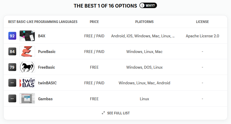Image resolution: width=231 pixels, height=124 pixels.
Task: Go to the FreeBasic entry name
Action: click(46, 67)
